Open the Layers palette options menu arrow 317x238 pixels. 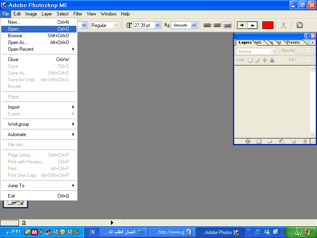coord(313,42)
